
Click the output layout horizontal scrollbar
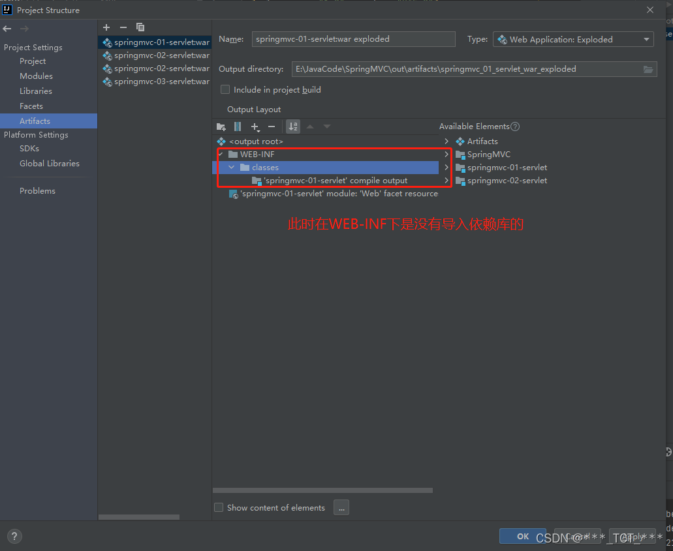coord(322,490)
